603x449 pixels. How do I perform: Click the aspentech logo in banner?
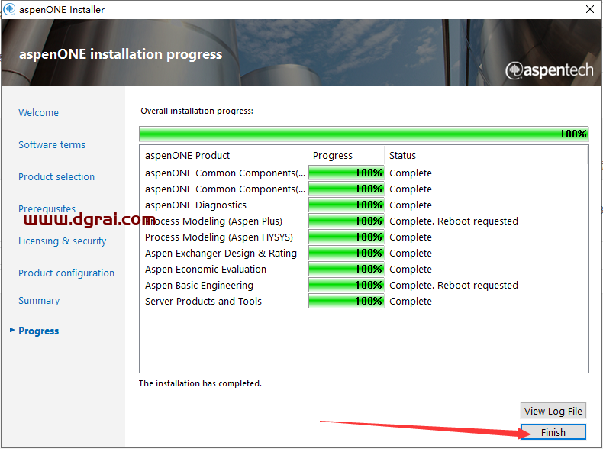[549, 70]
